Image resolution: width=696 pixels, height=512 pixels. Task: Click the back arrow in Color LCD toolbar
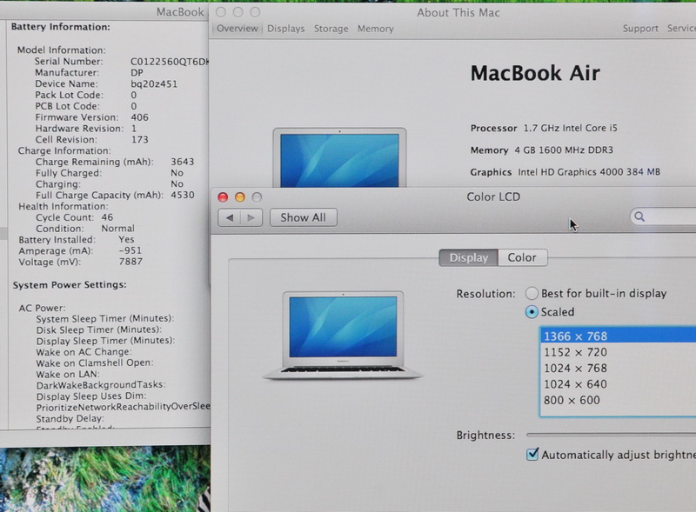[x=230, y=217]
